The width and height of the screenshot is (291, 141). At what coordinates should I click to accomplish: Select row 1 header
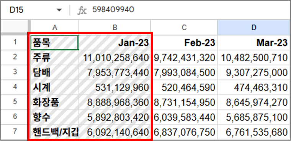point(15,42)
